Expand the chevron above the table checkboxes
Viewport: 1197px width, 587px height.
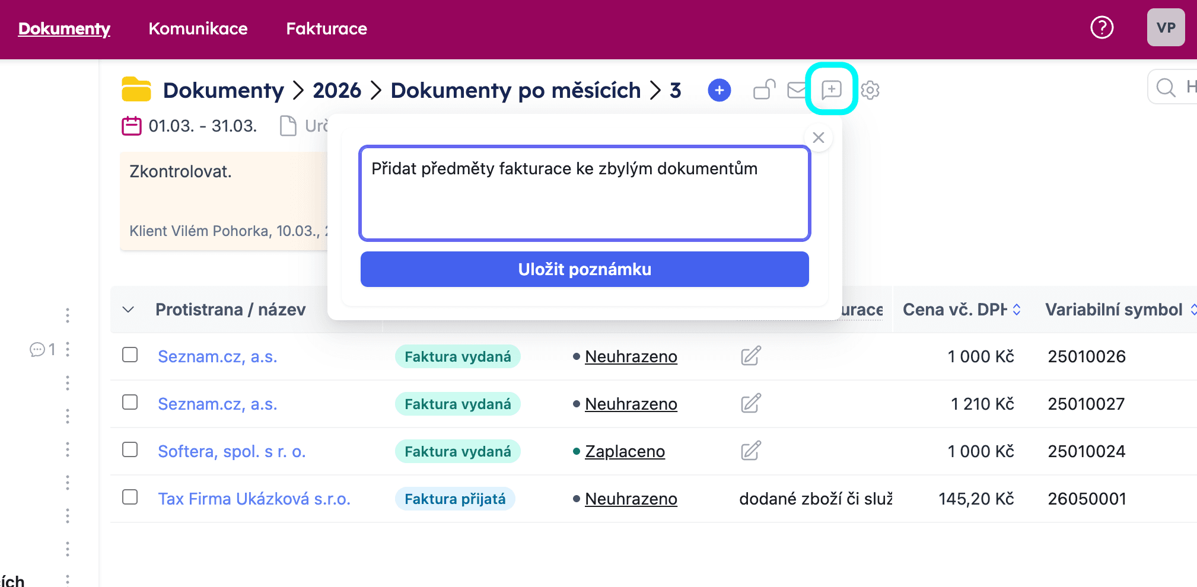tap(127, 310)
